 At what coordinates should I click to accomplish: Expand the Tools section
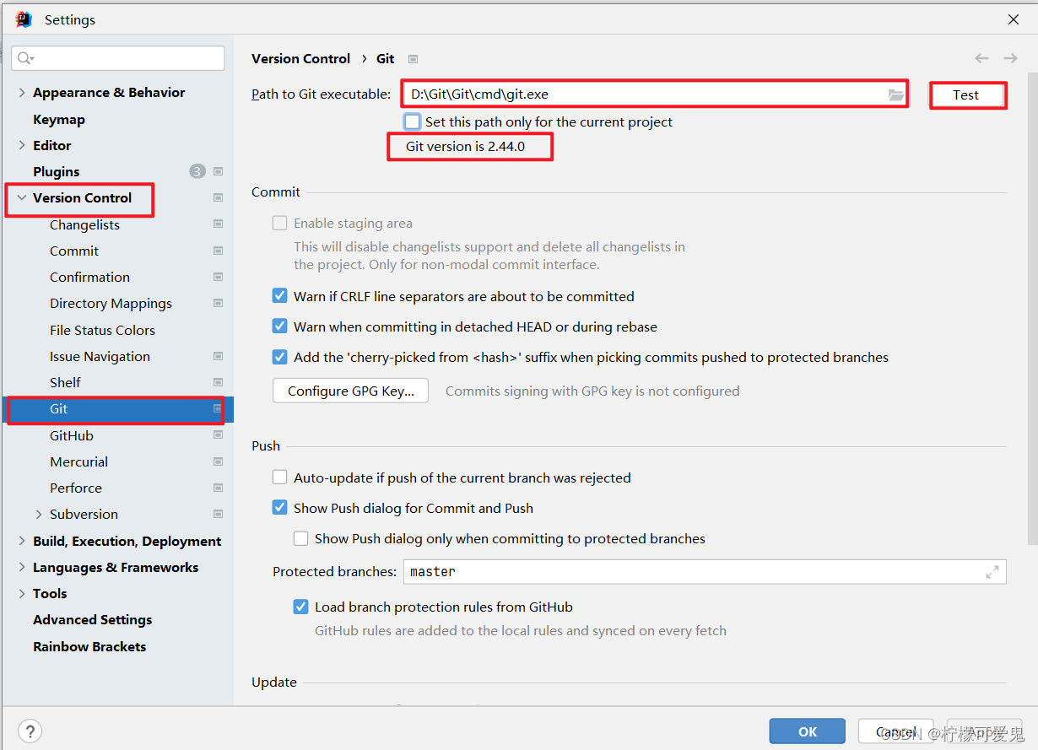pyautogui.click(x=22, y=594)
